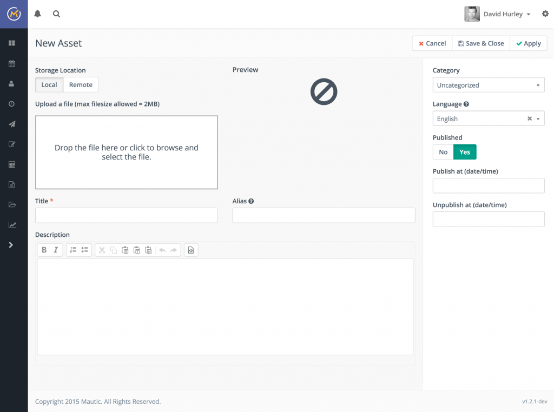Focus the Alias input field
The width and height of the screenshot is (554, 412).
click(x=324, y=215)
